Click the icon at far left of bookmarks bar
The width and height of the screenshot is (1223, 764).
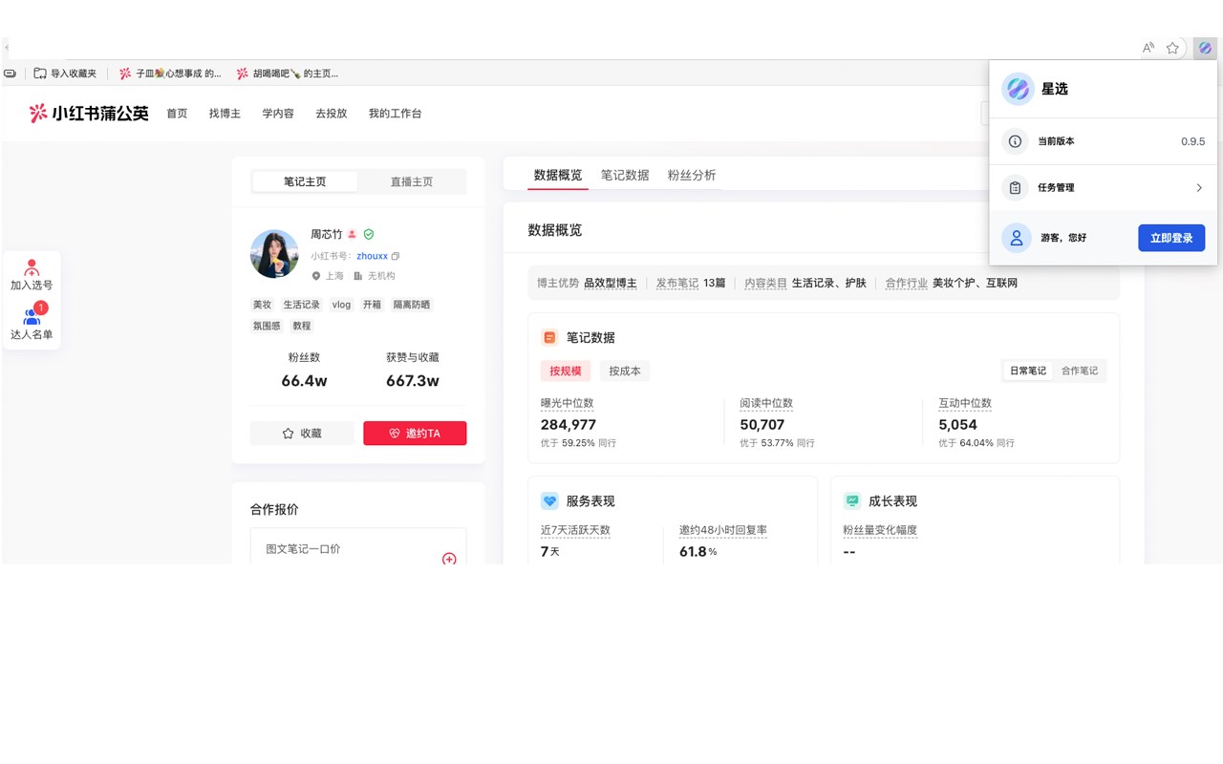[x=11, y=74]
